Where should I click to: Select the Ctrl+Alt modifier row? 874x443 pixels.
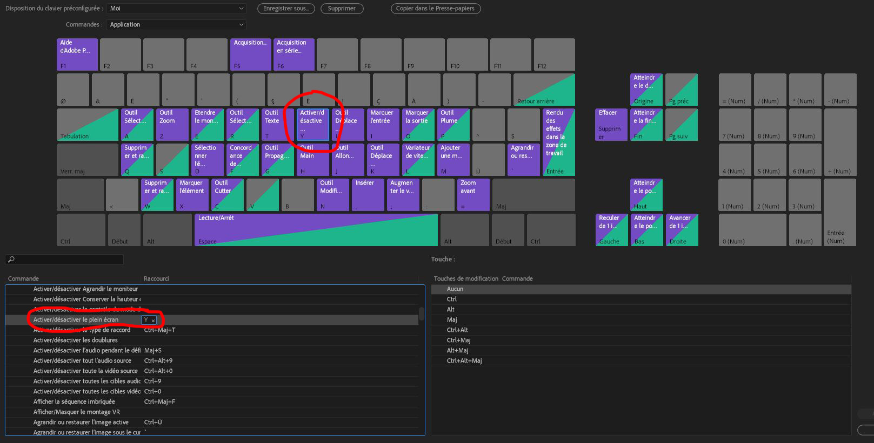[641, 330]
